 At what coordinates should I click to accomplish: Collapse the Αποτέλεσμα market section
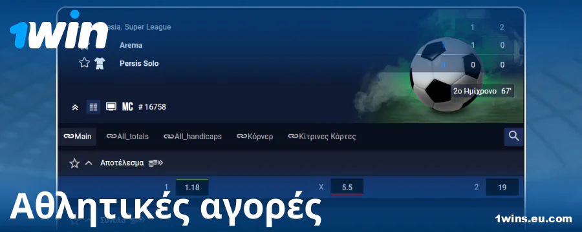click(x=89, y=163)
